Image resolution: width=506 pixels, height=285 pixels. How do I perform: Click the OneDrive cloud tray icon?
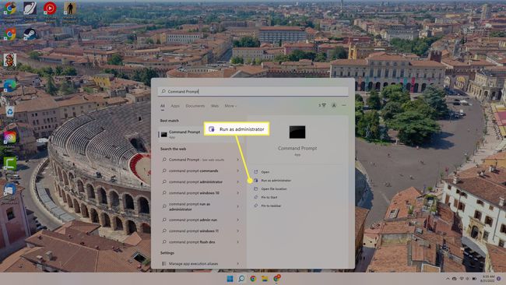click(455, 279)
